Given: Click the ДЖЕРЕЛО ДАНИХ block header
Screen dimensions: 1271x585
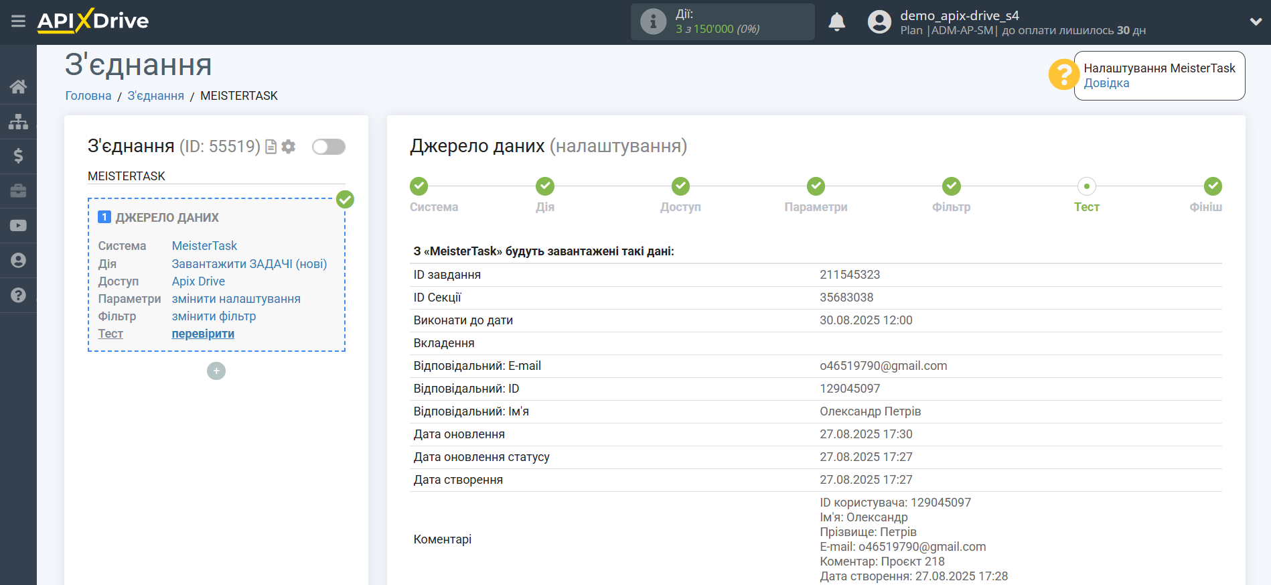Looking at the screenshot, I should click(167, 218).
